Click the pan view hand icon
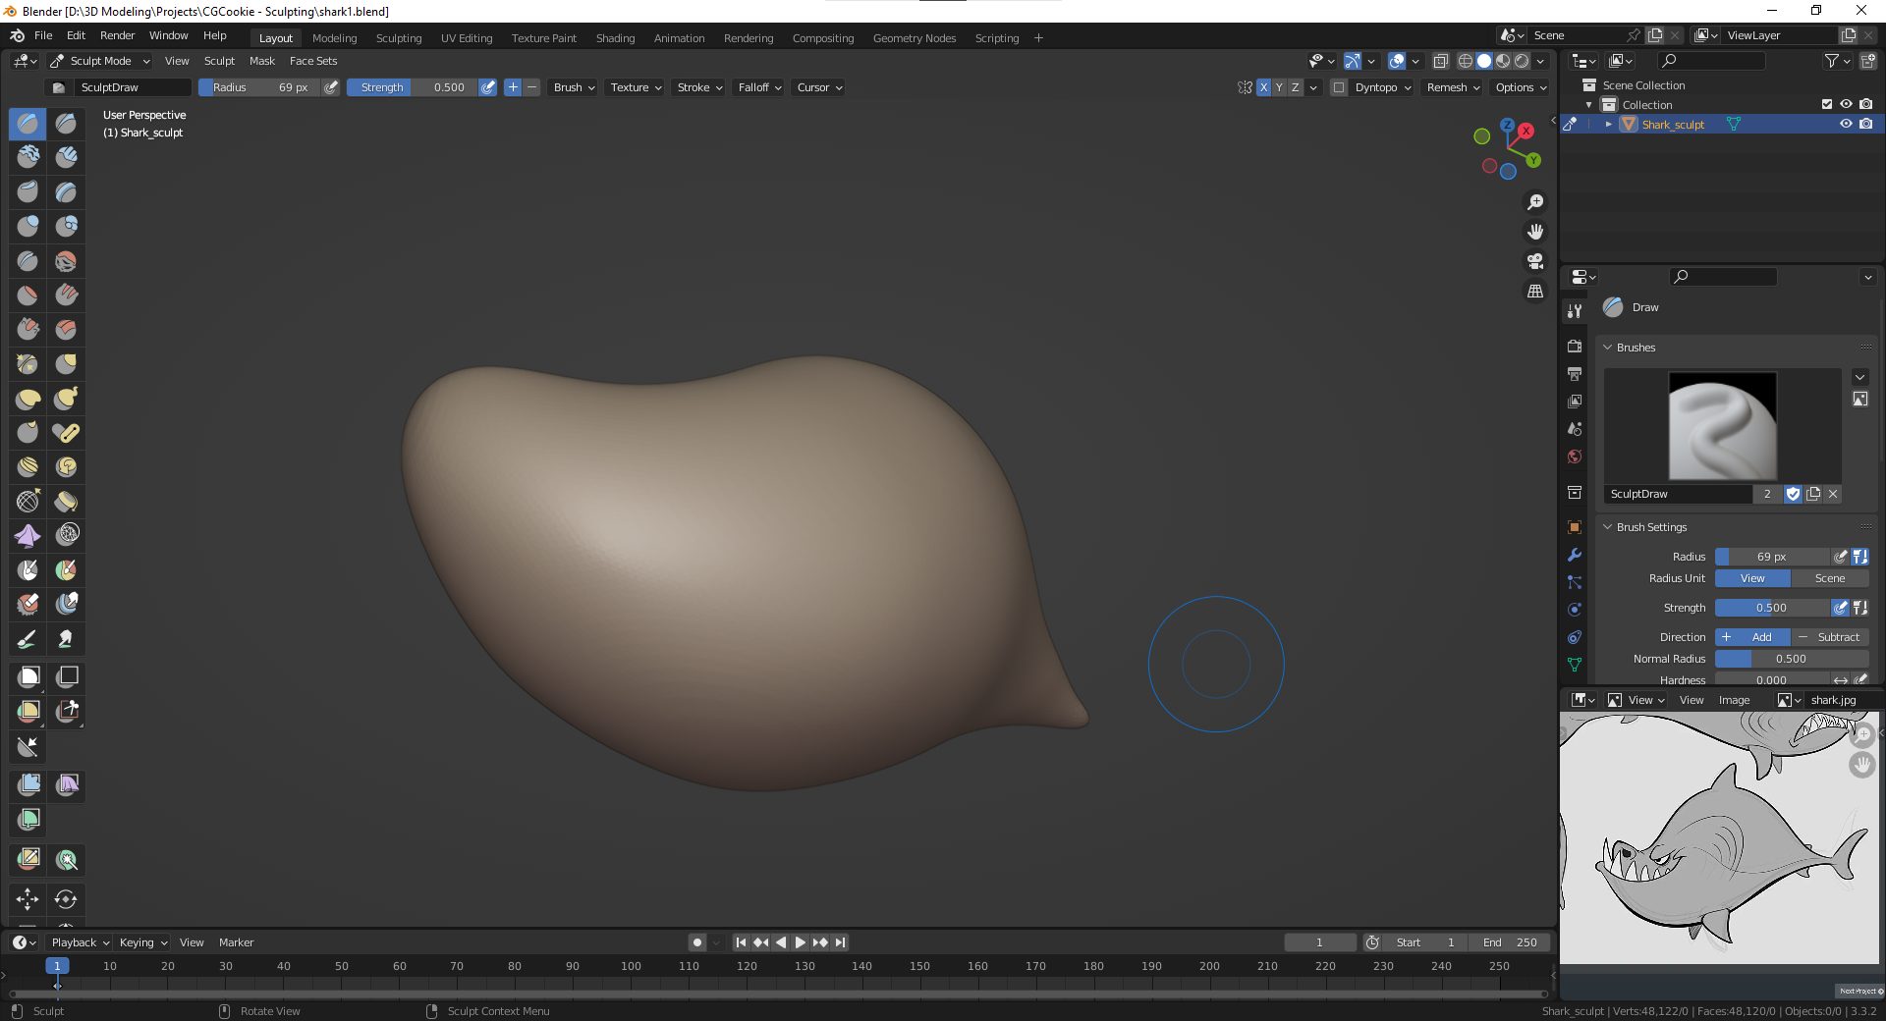The width and height of the screenshot is (1886, 1021). coord(1534,232)
